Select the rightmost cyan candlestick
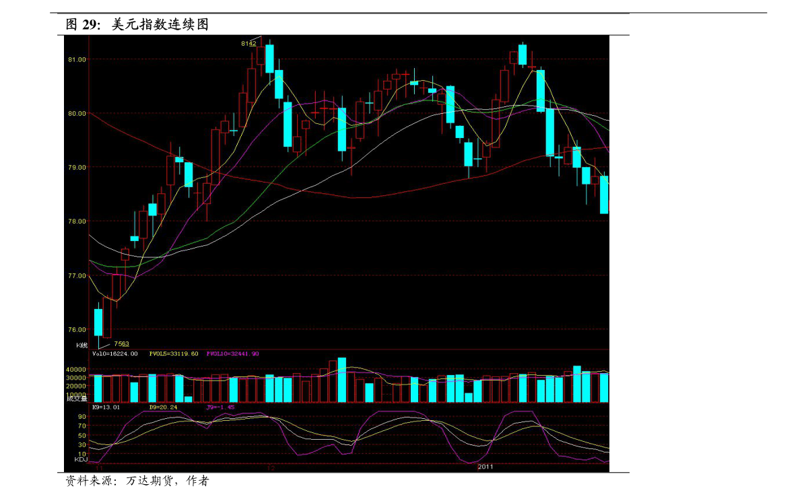The image size is (802, 501). (604, 195)
